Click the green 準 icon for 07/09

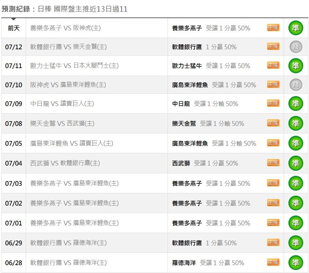coord(296,104)
